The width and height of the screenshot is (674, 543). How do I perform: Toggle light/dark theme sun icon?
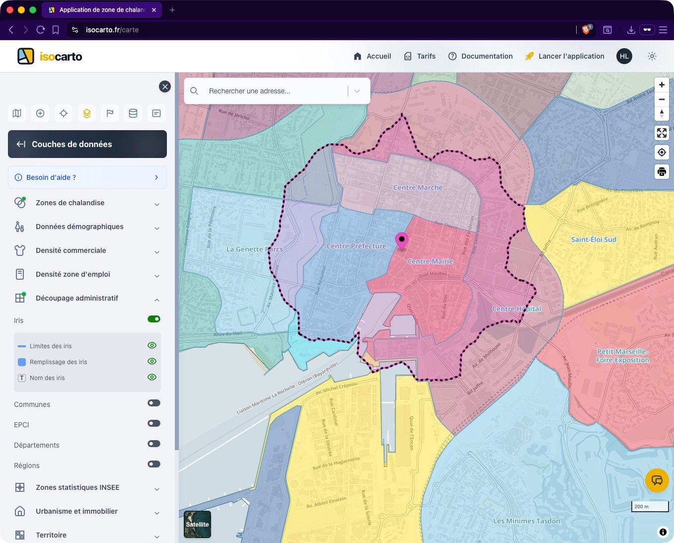pyautogui.click(x=652, y=56)
